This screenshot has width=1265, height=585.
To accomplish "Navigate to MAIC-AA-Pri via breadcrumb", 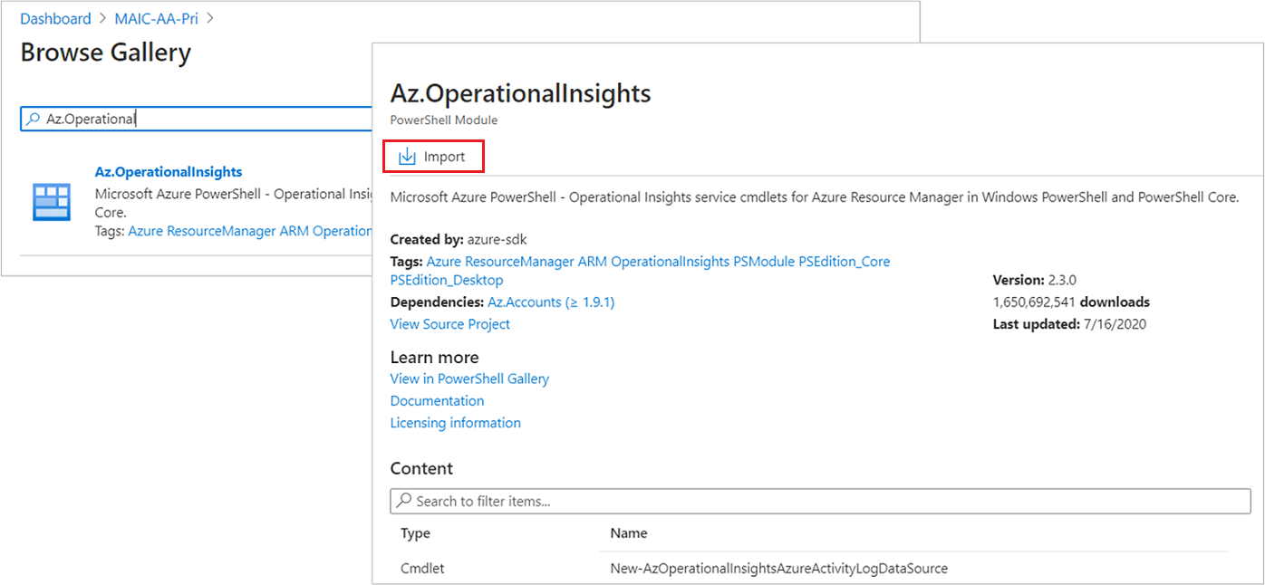I will coord(156,18).
